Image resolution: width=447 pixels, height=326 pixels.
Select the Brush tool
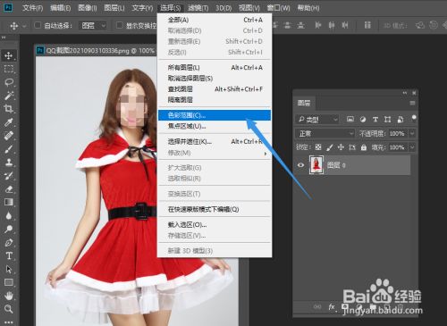pyautogui.click(x=9, y=149)
